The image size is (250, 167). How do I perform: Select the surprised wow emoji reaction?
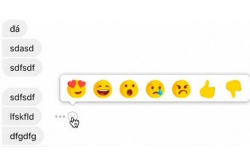pyautogui.click(x=129, y=89)
